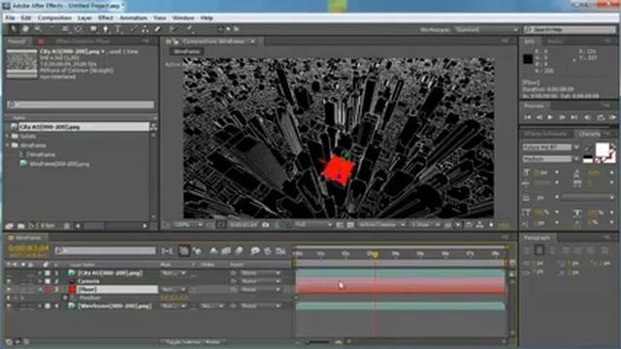This screenshot has height=349, width=621.
Task: Toggle Live Update button in timeline
Action: coord(183,251)
